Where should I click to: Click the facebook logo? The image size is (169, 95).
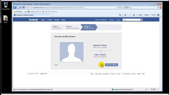pos(33,20)
